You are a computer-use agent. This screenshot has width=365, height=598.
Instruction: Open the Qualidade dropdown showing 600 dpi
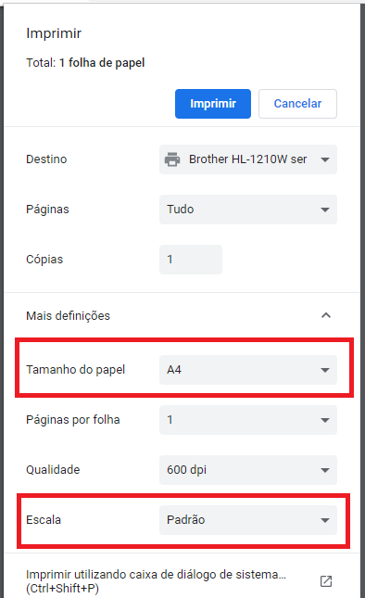coord(248,470)
